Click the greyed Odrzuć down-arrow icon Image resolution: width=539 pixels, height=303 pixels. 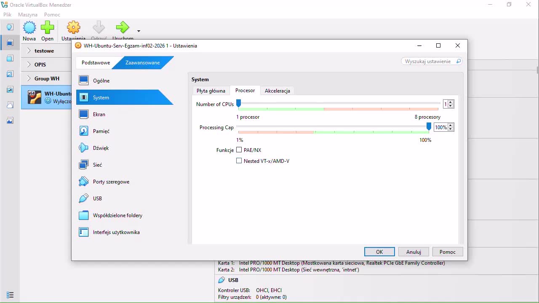tap(99, 27)
